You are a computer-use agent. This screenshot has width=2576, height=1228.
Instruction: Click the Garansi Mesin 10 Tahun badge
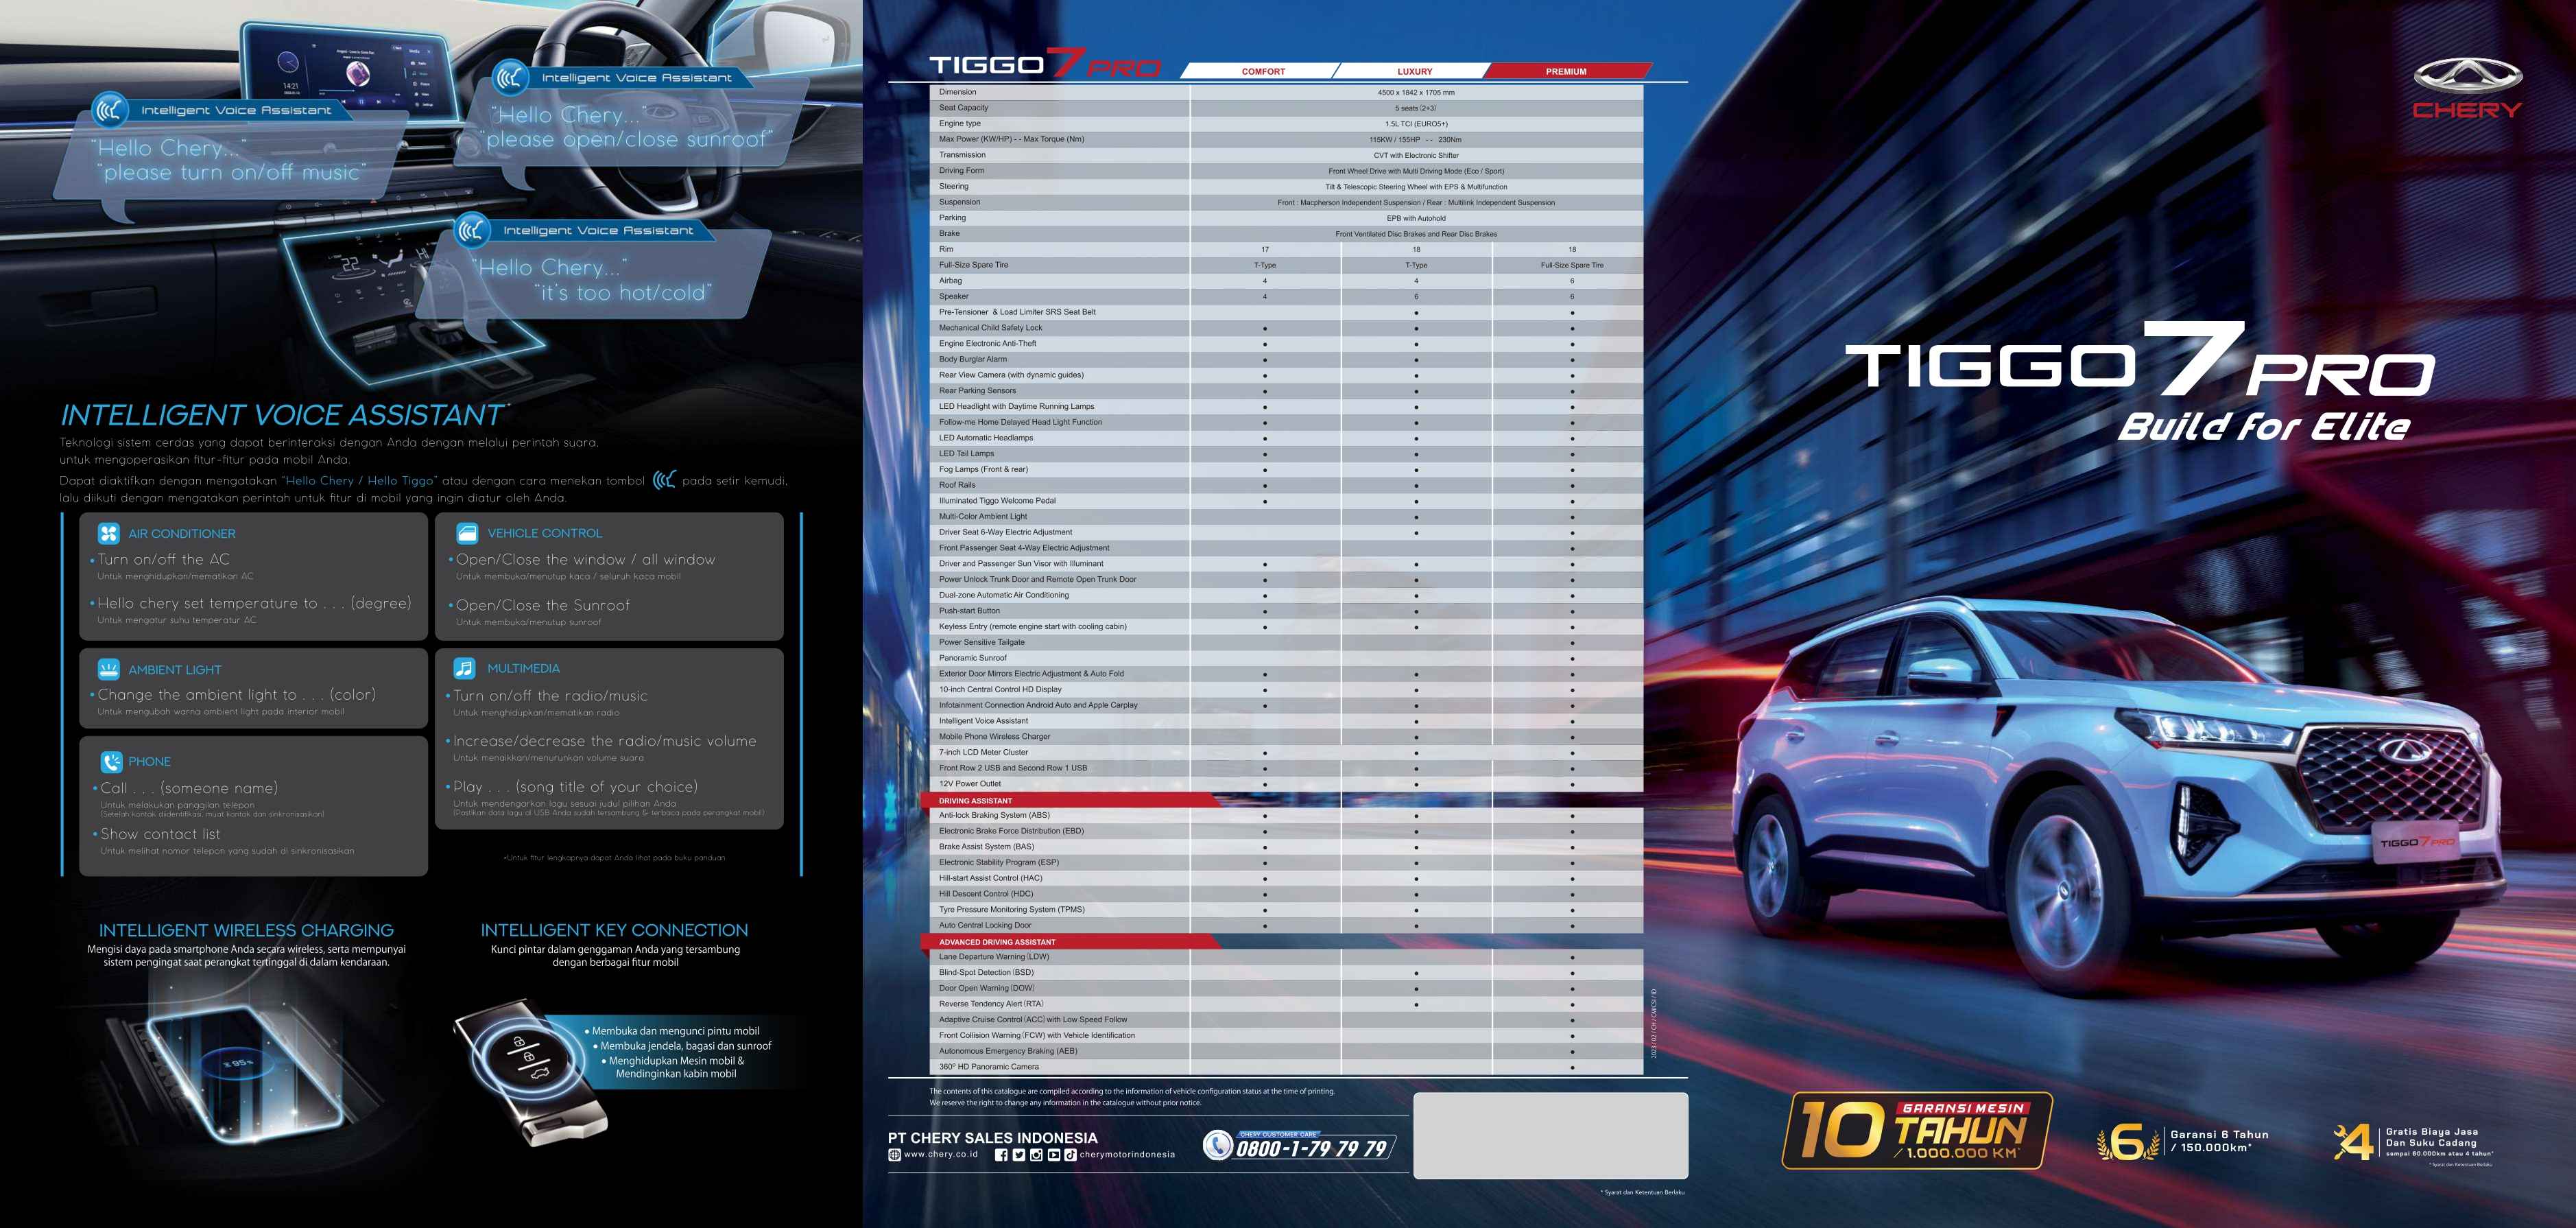(1917, 1131)
